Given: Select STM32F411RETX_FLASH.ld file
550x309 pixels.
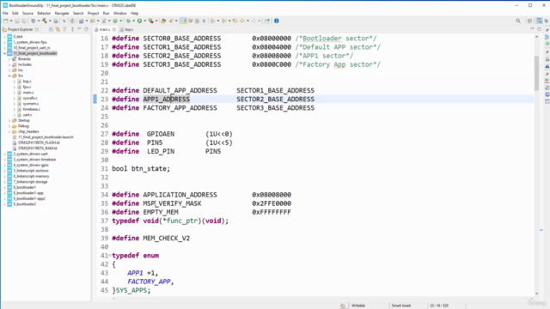Looking at the screenshot, I should pos(39,142).
